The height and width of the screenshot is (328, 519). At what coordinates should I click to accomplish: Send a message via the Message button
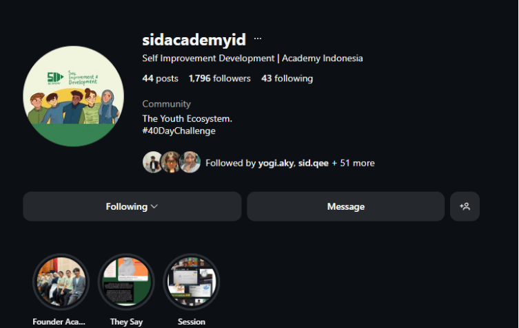(345, 206)
